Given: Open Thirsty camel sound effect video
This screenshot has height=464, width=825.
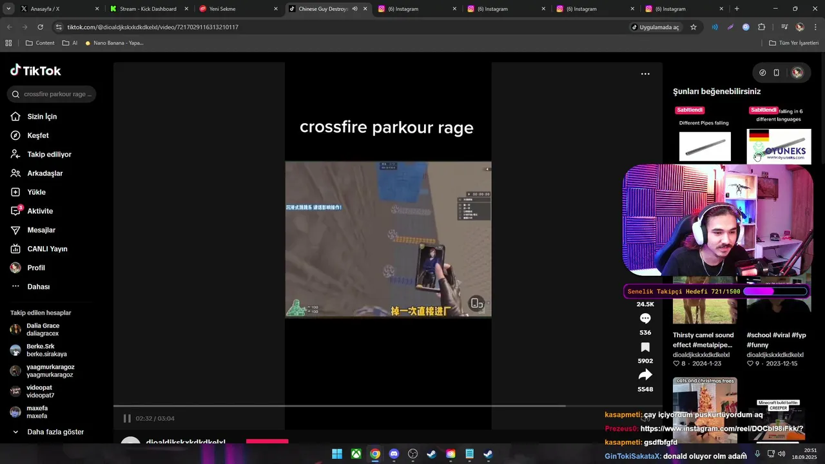Looking at the screenshot, I should click(703, 340).
